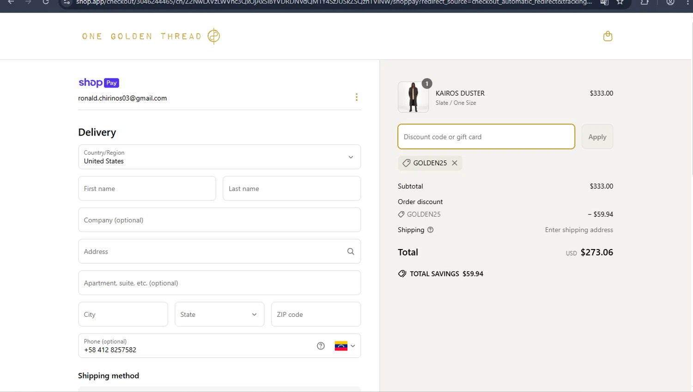
Task: Open the phone country flag selector
Action: [345, 346]
